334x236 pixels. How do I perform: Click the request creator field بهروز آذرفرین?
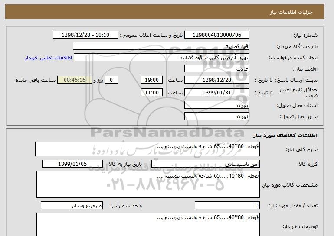click(161, 58)
